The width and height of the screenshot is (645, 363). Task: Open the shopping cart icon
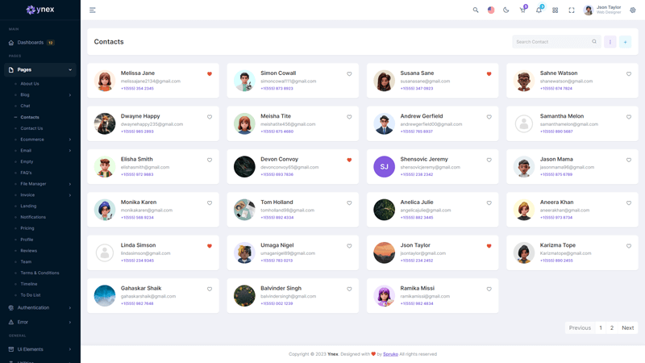[522, 10]
